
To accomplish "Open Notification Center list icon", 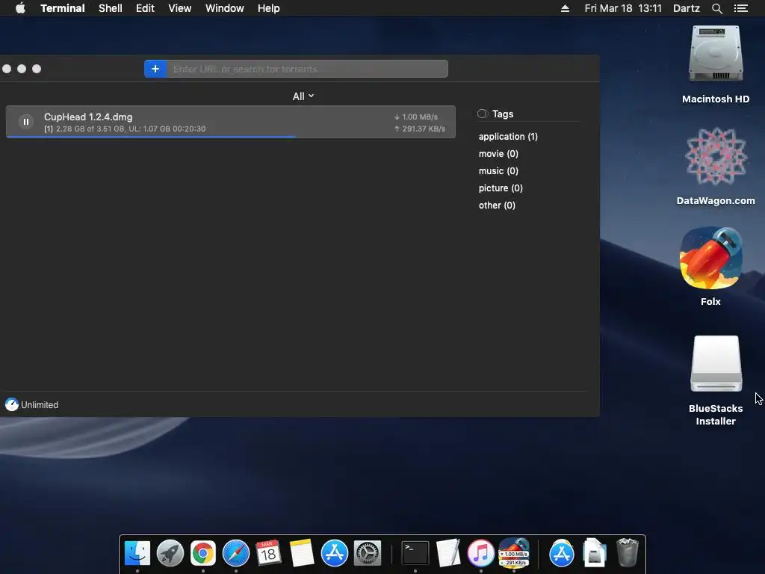I will tap(740, 8).
